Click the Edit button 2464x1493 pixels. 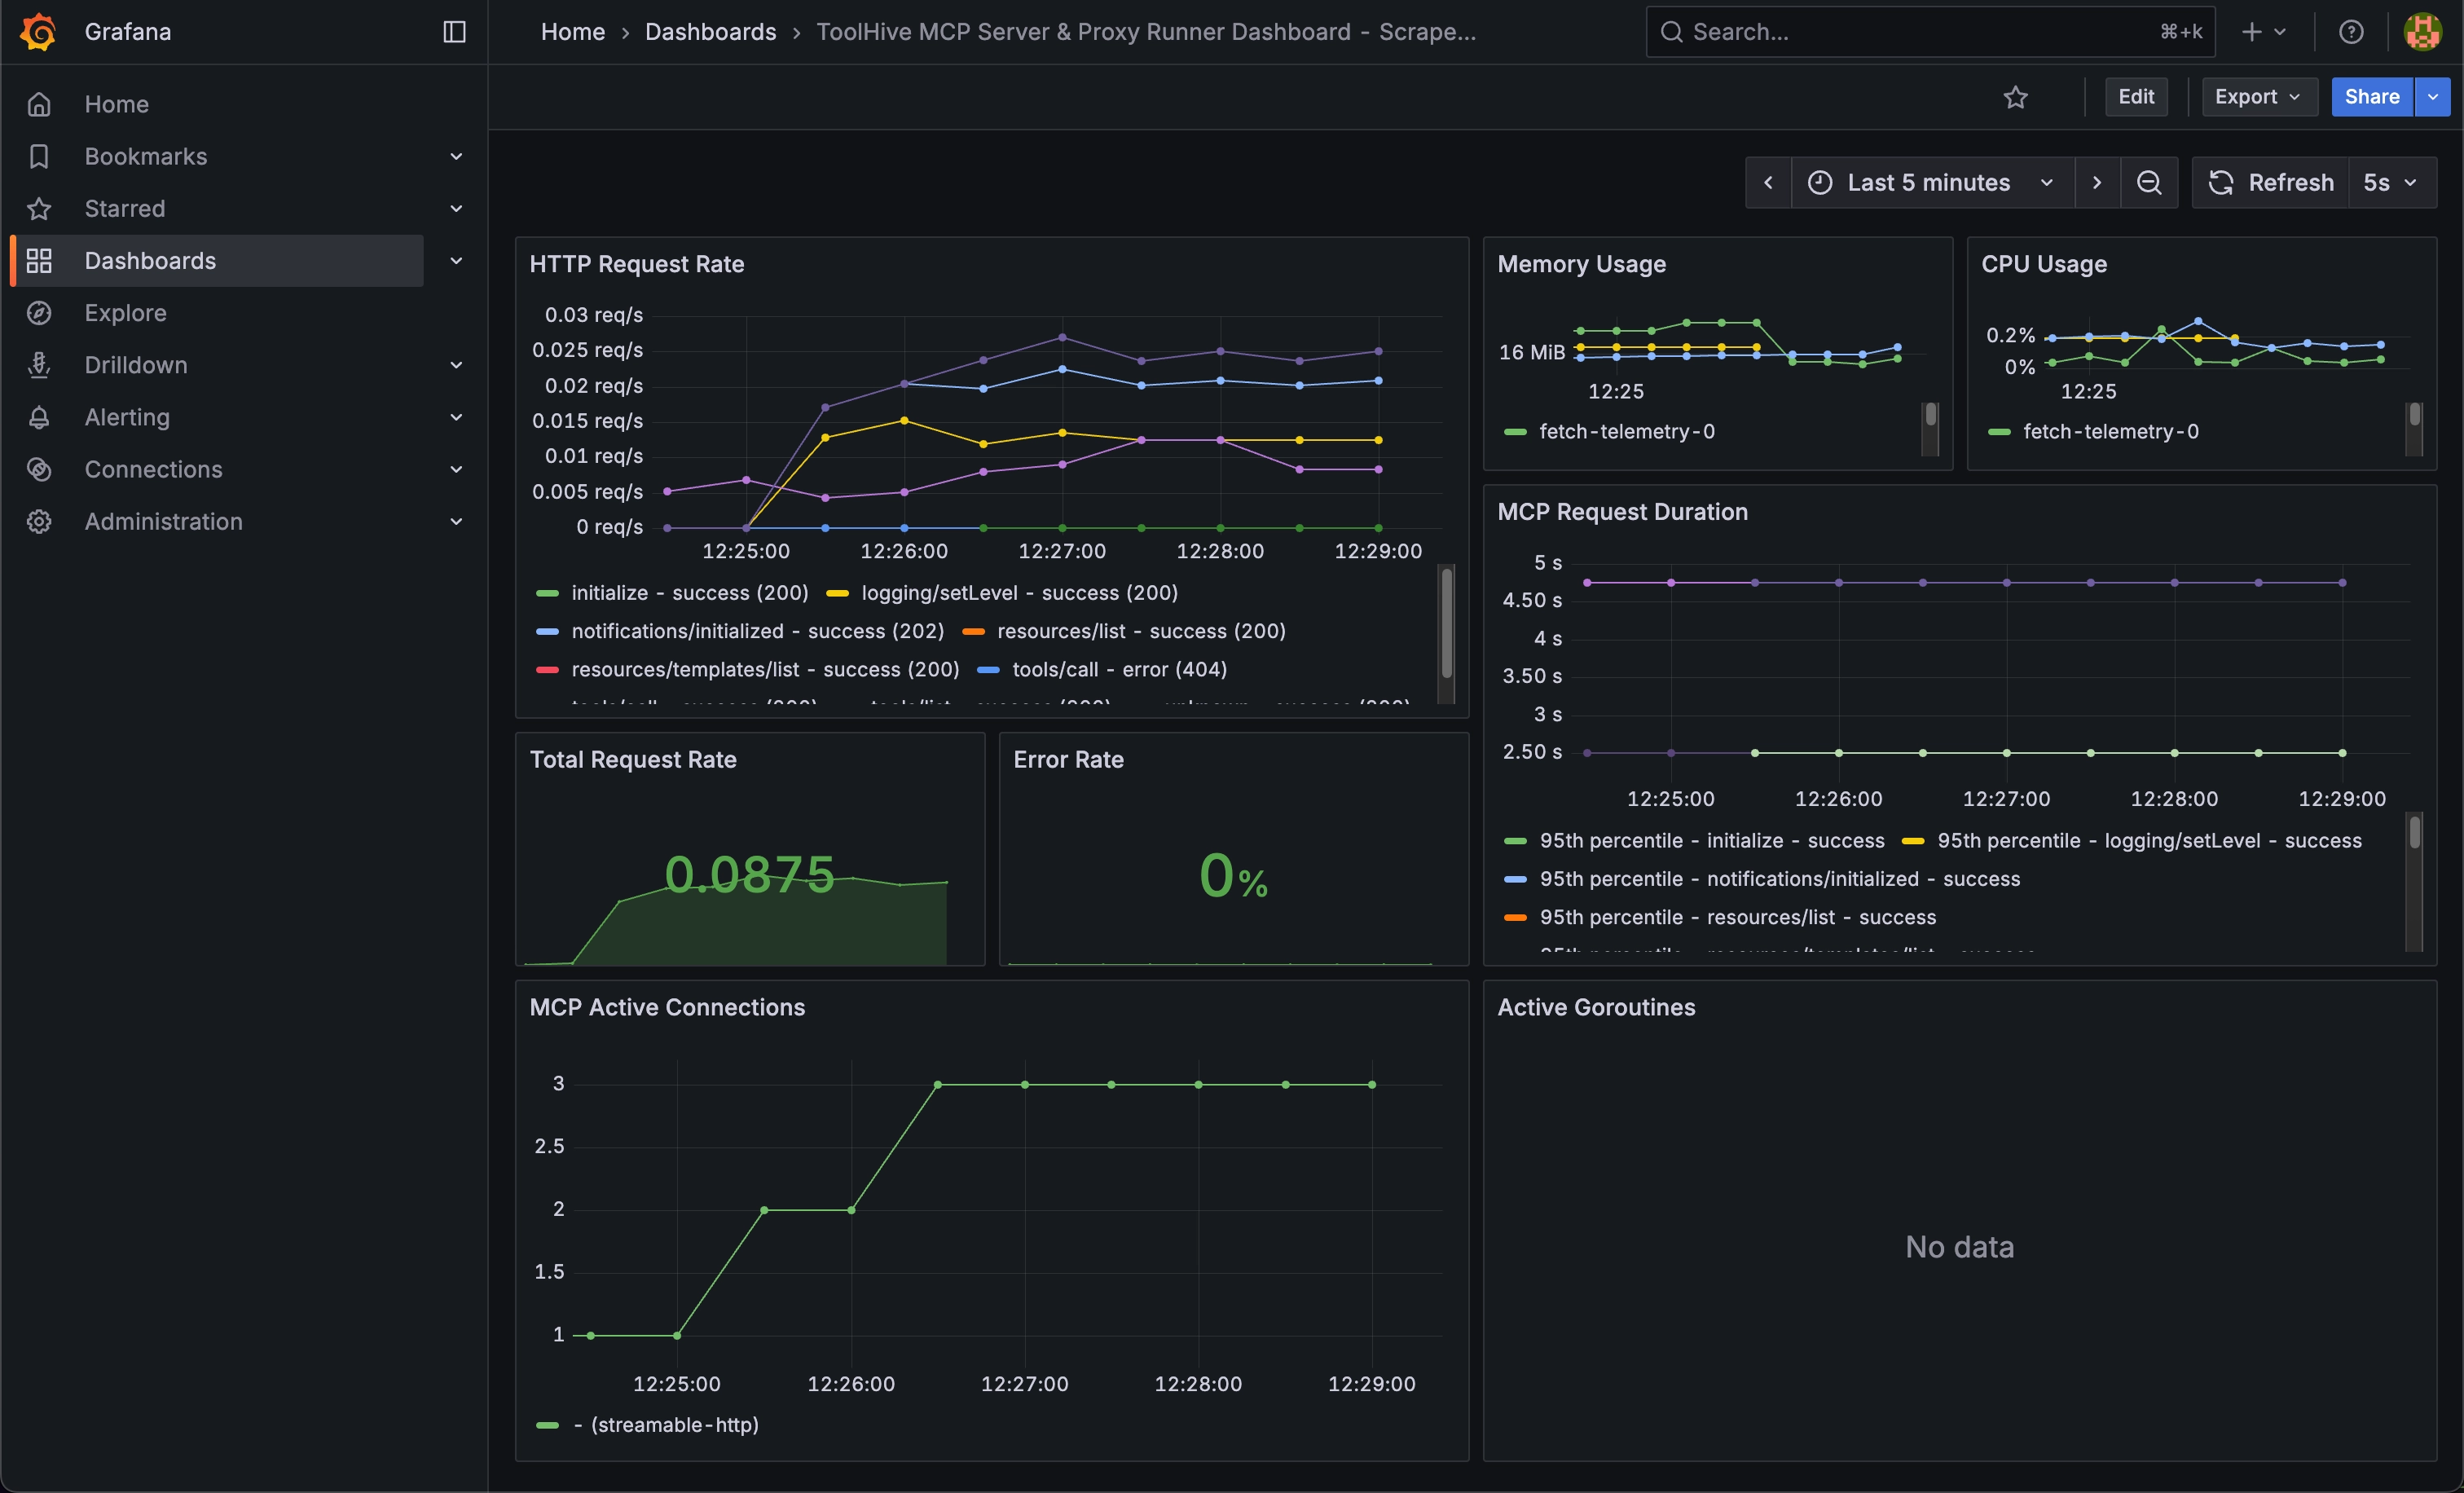2136,97
